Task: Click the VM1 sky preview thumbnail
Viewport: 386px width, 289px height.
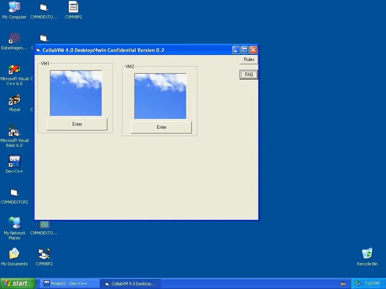Action: tap(76, 93)
